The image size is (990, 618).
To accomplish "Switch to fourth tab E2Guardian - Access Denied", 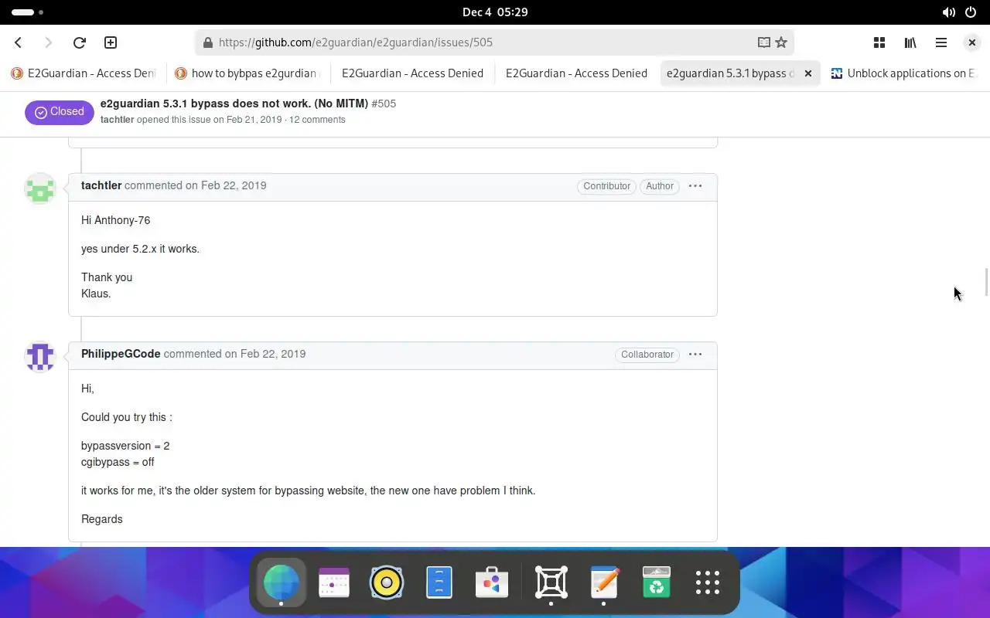I will [576, 73].
